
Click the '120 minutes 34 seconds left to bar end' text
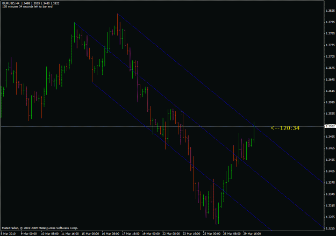[27, 6]
